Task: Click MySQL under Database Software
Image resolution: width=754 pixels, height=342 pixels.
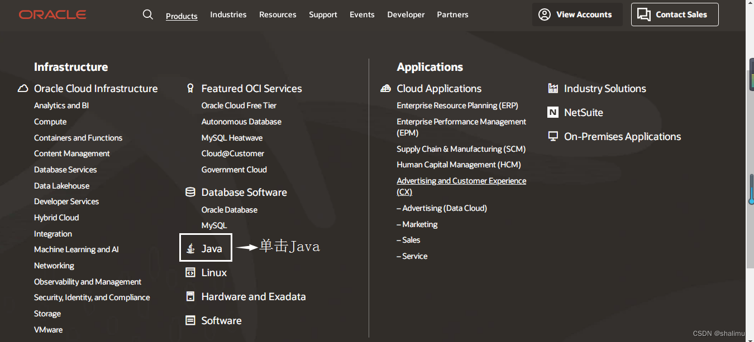Action: coord(214,225)
